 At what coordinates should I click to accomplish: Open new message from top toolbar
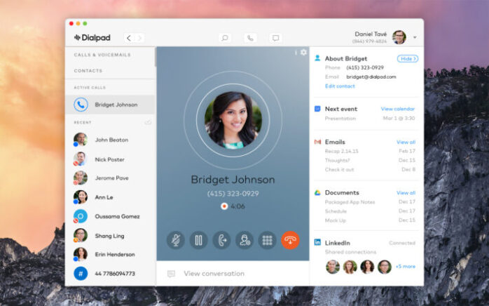[275, 38]
